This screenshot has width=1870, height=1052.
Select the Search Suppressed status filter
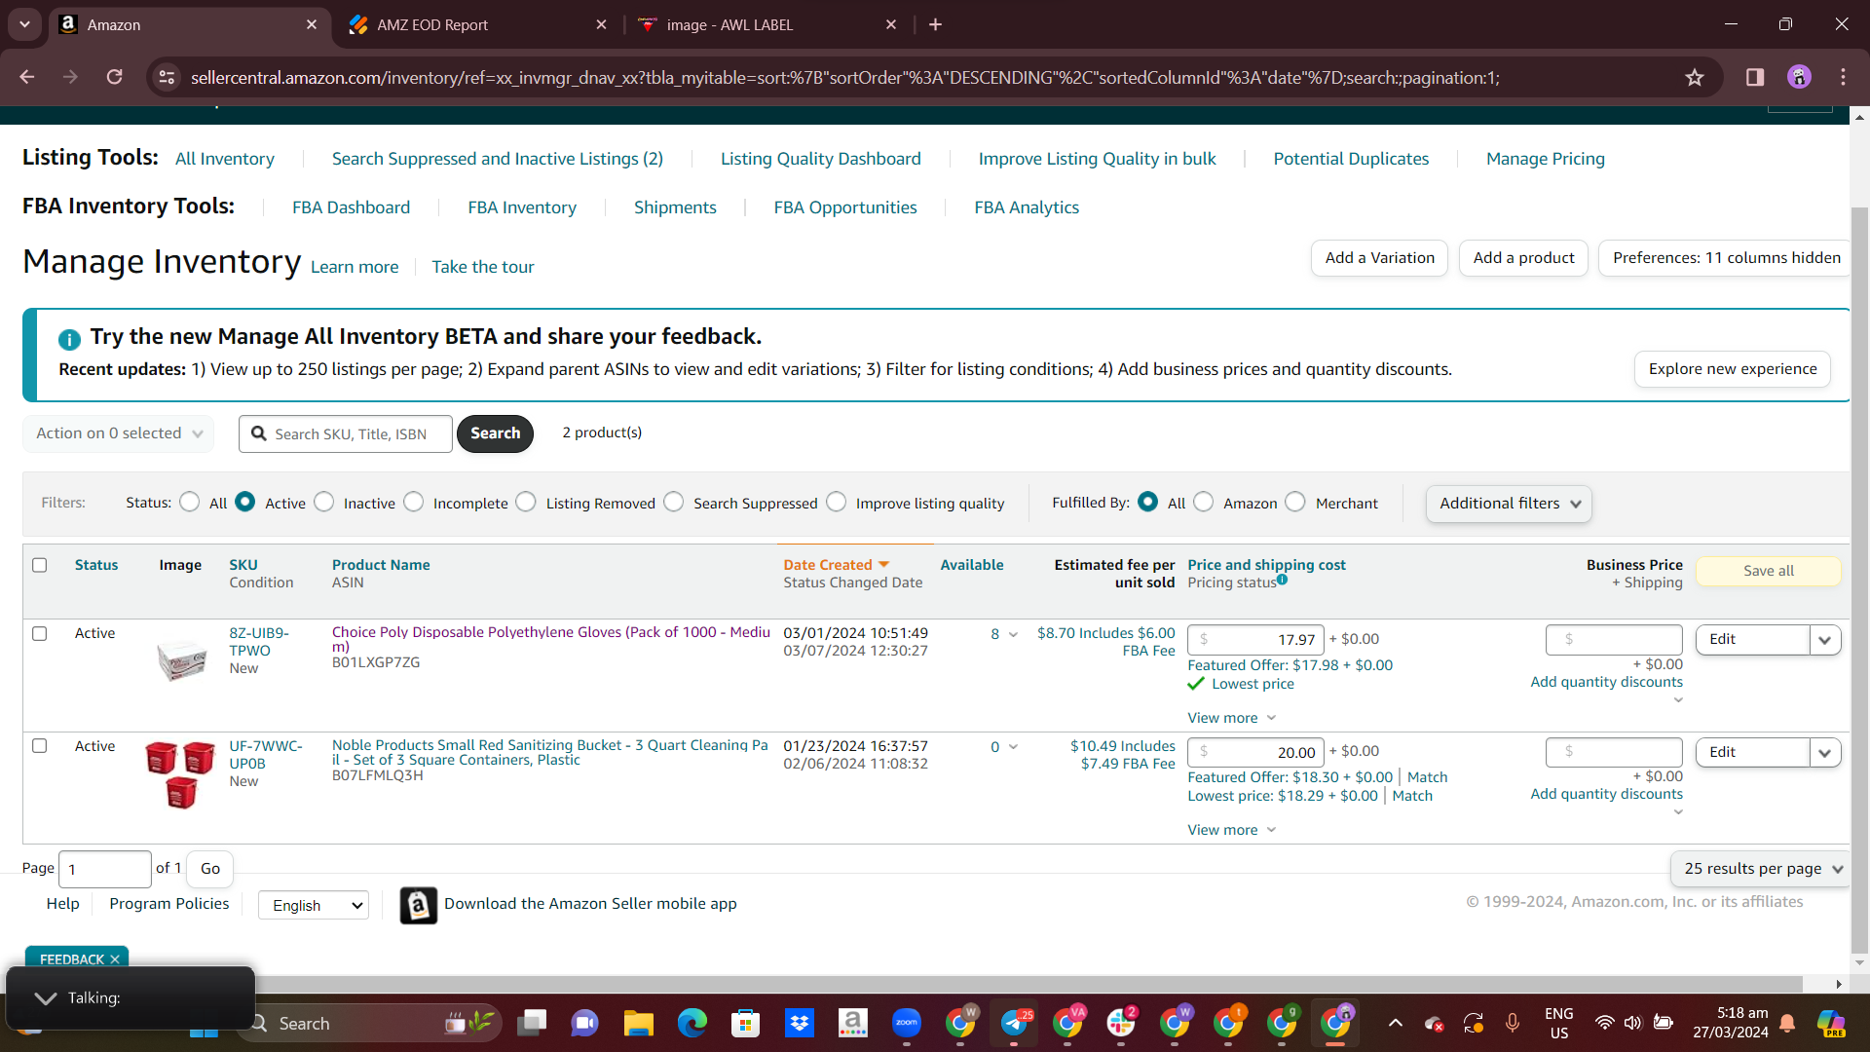(x=674, y=502)
